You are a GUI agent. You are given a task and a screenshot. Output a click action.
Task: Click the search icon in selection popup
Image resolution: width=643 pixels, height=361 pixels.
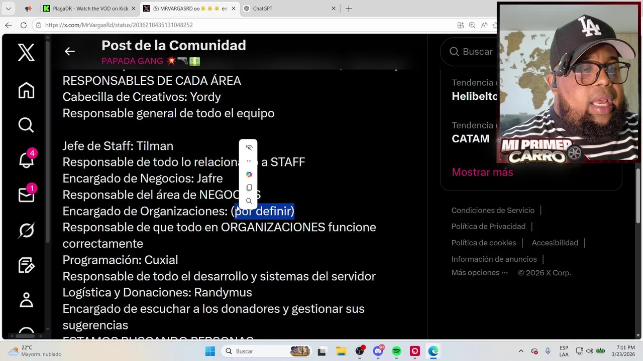(x=249, y=201)
